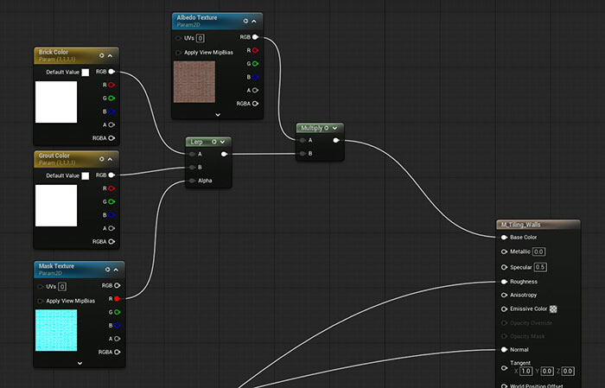Click the red R output pin on Mask Texture
Viewport: 605px width, 388px height.
tap(117, 298)
